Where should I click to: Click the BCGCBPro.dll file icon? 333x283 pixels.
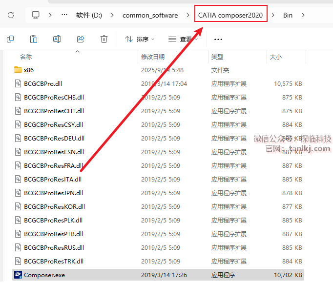18,83
